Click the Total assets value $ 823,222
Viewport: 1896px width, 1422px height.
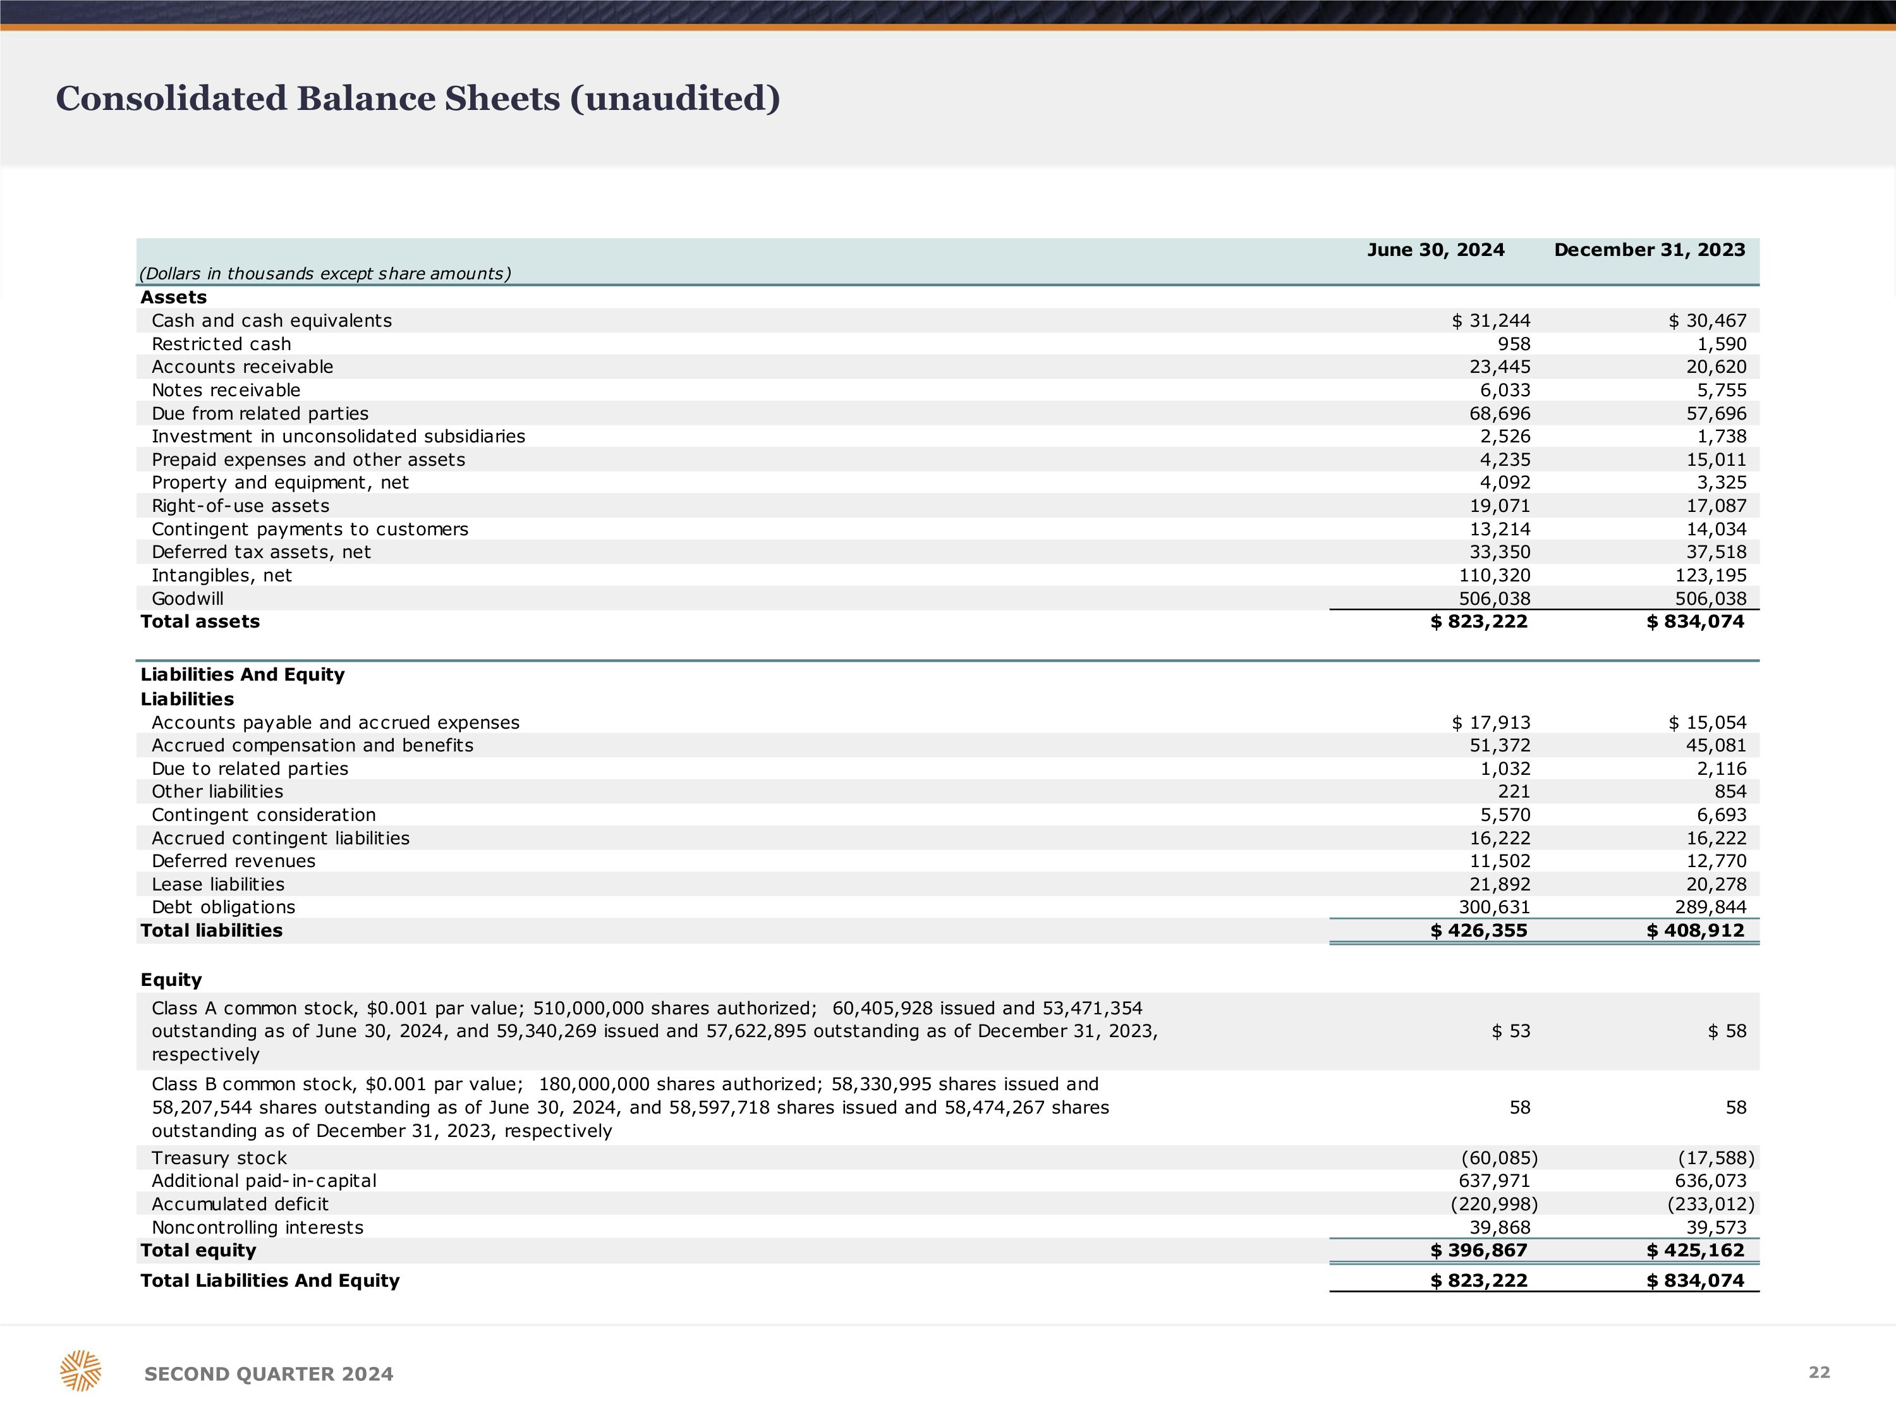(1479, 621)
